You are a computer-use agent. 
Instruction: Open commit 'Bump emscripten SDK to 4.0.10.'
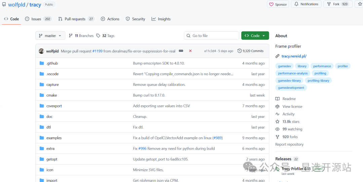pyautogui.click(x=159, y=63)
